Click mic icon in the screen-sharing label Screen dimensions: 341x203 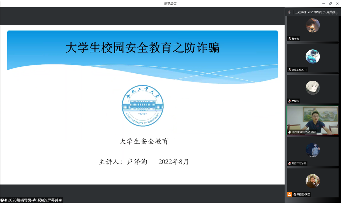[6, 200]
